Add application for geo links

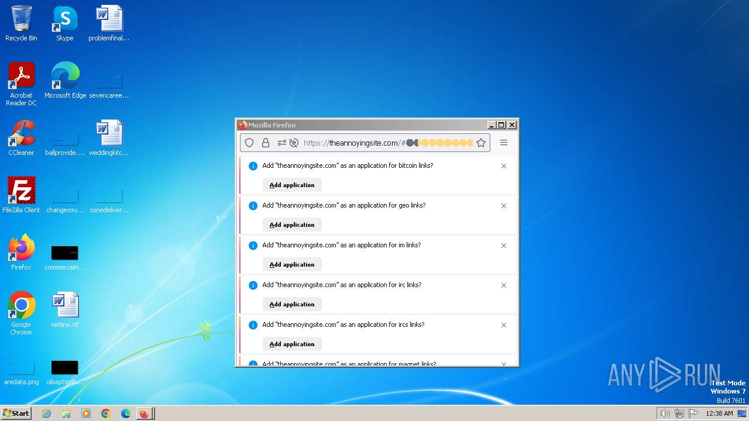(x=292, y=225)
